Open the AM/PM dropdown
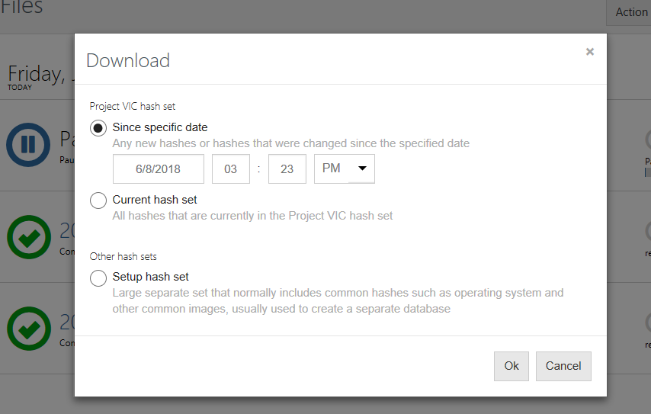 click(345, 168)
